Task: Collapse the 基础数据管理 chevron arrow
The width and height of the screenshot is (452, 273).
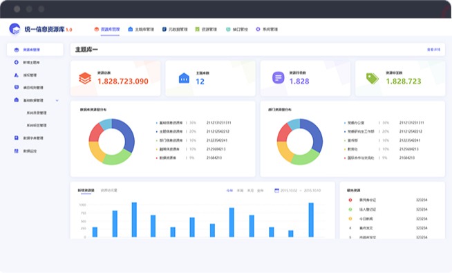Action: coord(57,100)
